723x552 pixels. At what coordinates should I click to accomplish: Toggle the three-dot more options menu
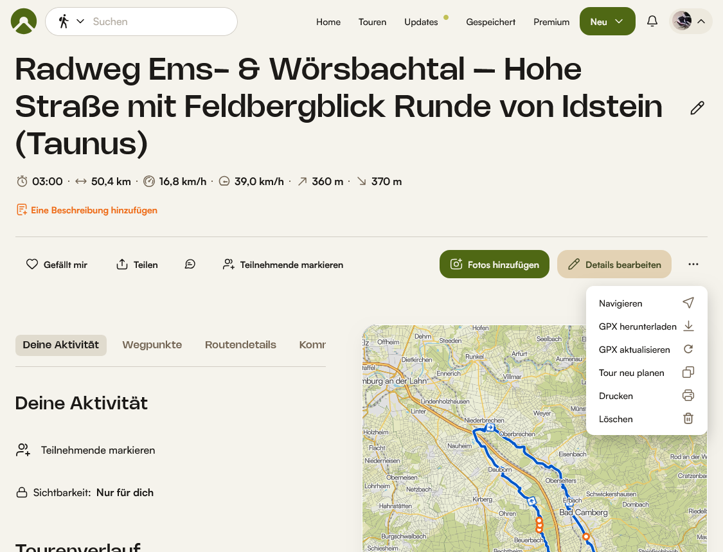(693, 264)
